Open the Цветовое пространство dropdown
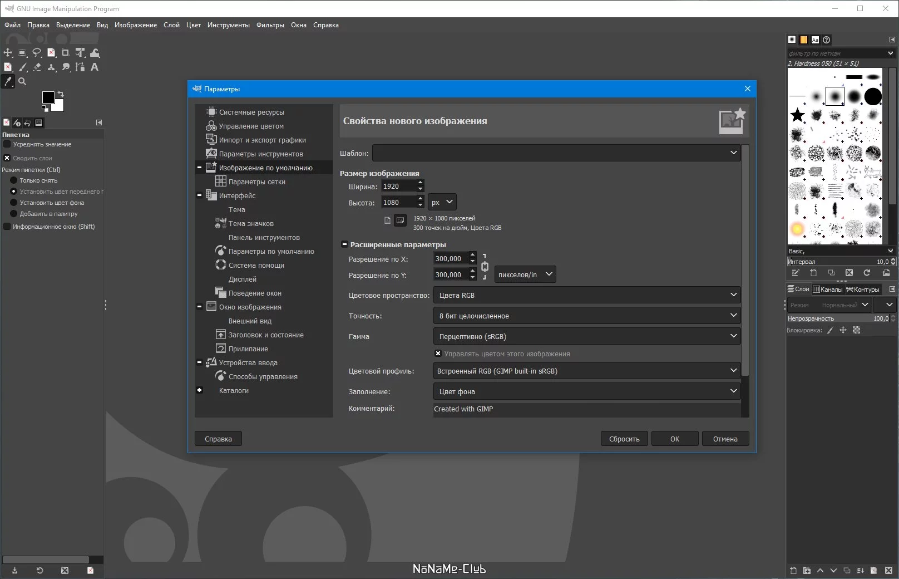This screenshot has height=579, width=899. pyautogui.click(x=586, y=295)
